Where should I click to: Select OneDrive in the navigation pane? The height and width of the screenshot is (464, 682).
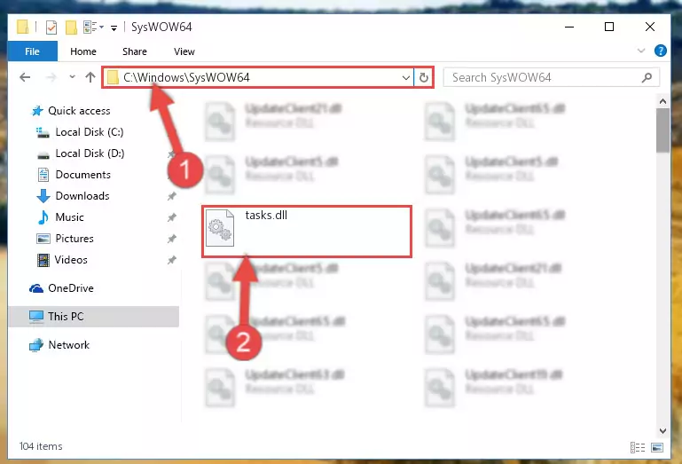(71, 288)
